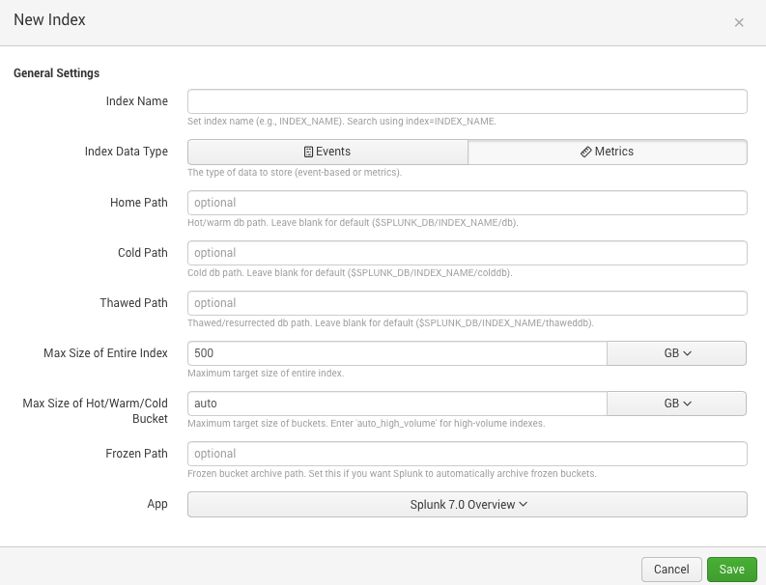Click the Metrics ruler icon
766x585 pixels.
coord(585,152)
